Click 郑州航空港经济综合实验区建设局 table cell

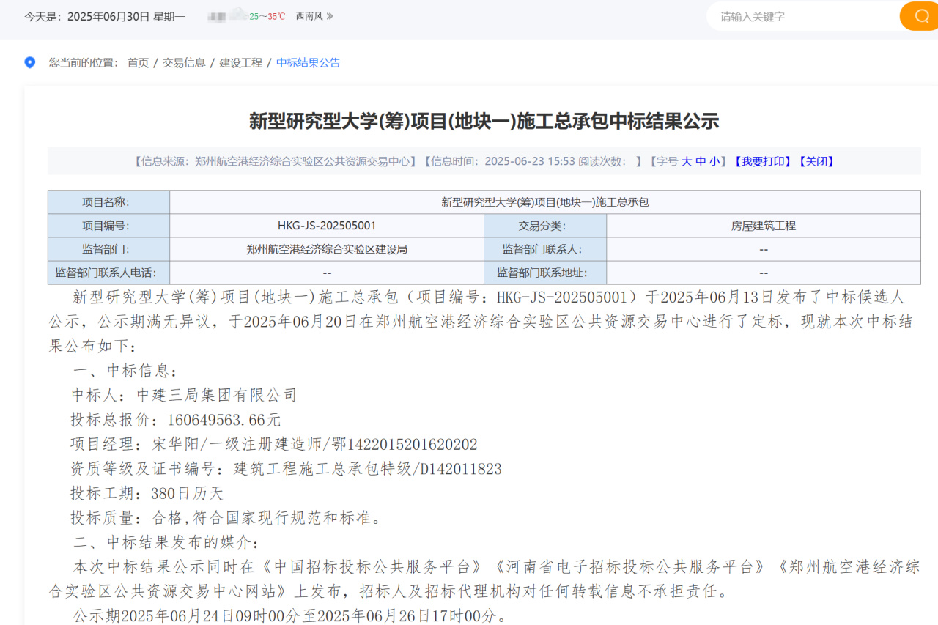tap(327, 249)
